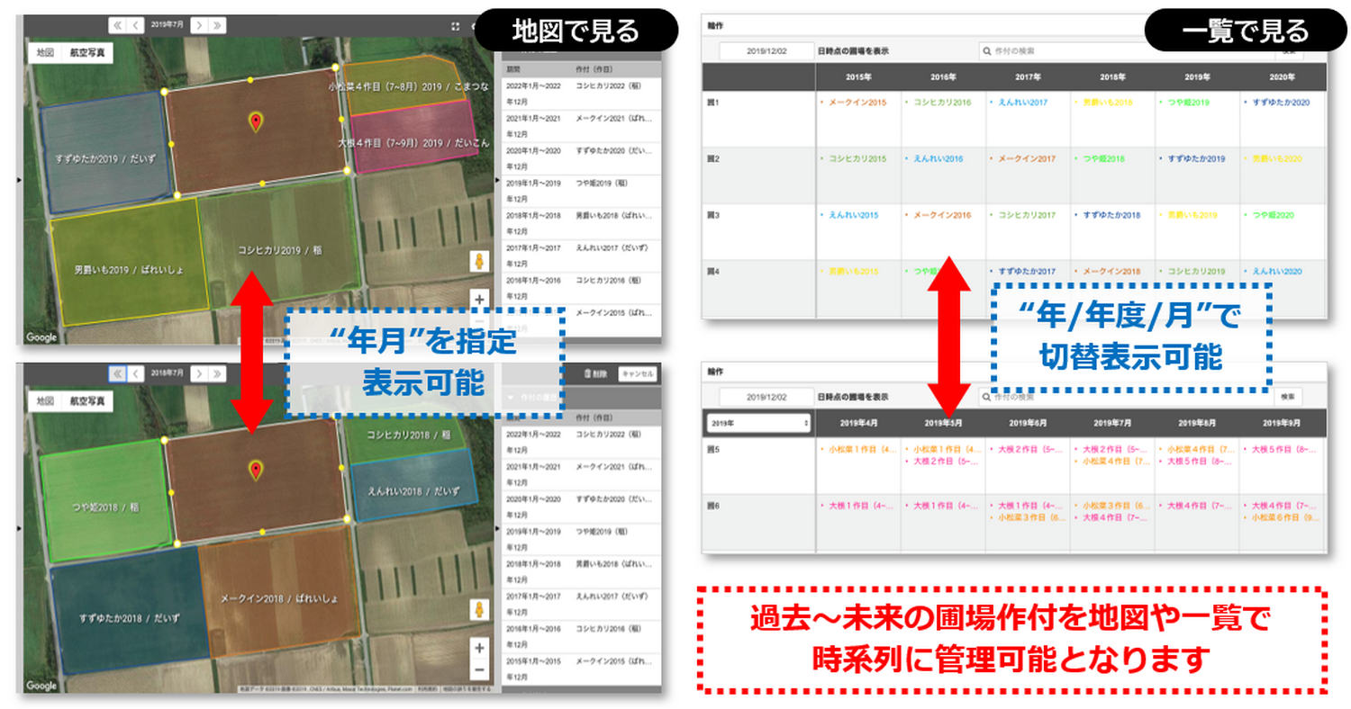Jump back a year in 2018年7月 map
Image resolution: width=1351 pixels, height=709 pixels.
point(118,372)
